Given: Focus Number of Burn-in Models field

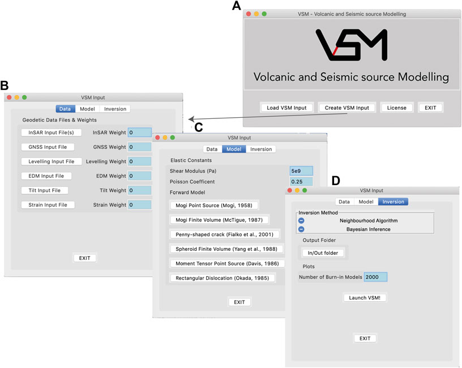Looking at the screenshot, I should click(x=375, y=277).
